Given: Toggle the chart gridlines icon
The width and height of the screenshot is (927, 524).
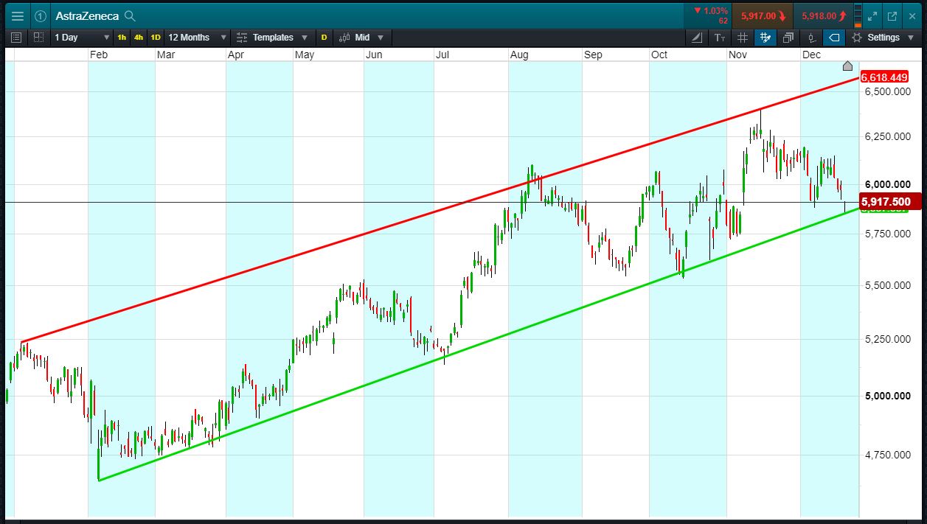Looking at the screenshot, I should point(743,37).
